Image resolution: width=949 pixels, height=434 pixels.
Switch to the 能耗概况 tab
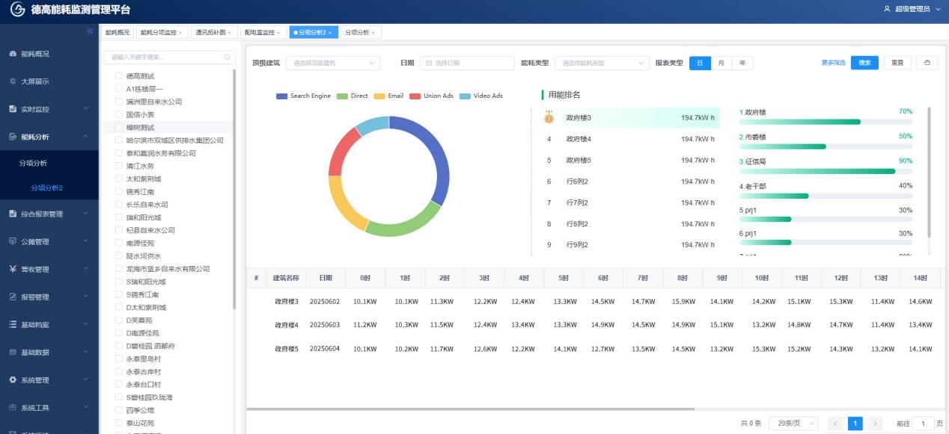click(x=117, y=33)
